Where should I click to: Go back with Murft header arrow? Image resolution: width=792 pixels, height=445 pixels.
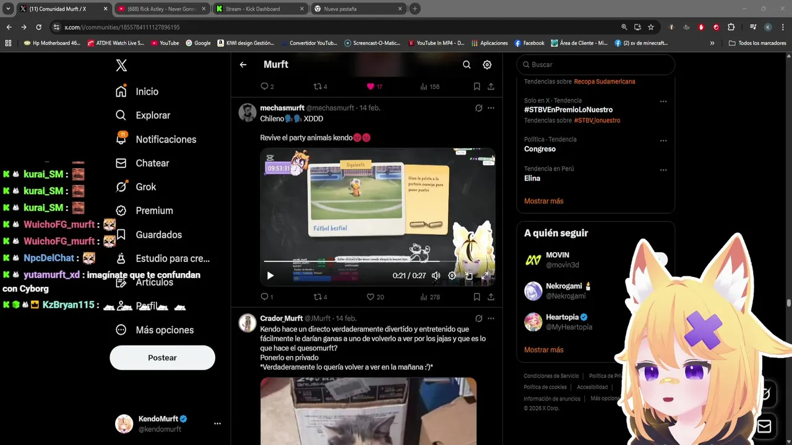pos(243,64)
